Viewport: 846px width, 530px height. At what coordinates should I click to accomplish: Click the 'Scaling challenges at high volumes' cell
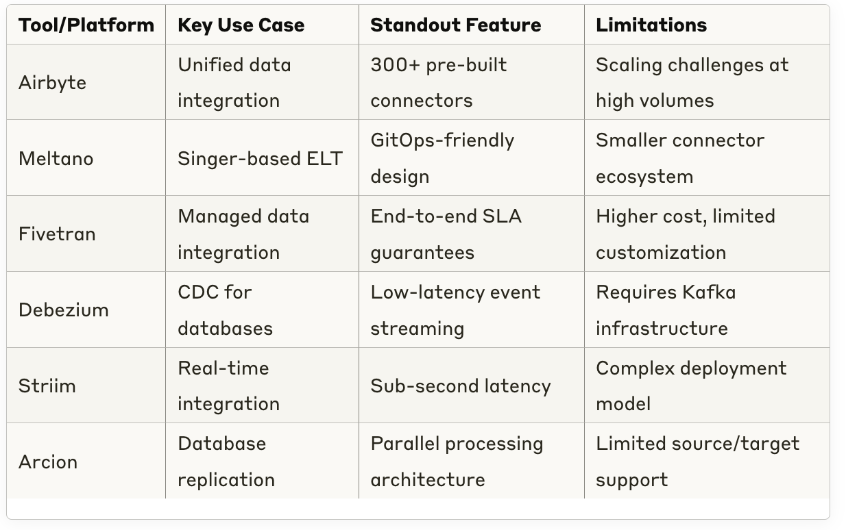707,82
